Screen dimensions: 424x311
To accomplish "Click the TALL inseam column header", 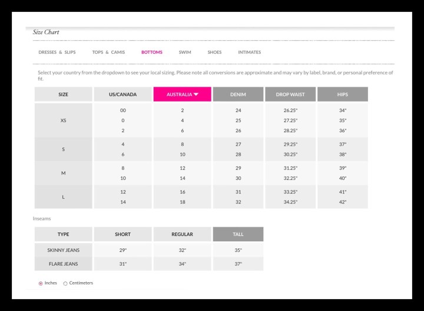I will [238, 234].
